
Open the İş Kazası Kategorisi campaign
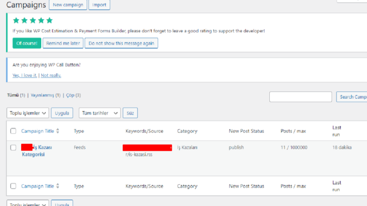click(x=37, y=151)
